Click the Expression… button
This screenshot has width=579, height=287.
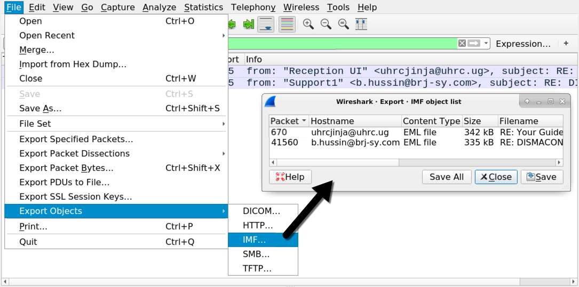pos(523,44)
